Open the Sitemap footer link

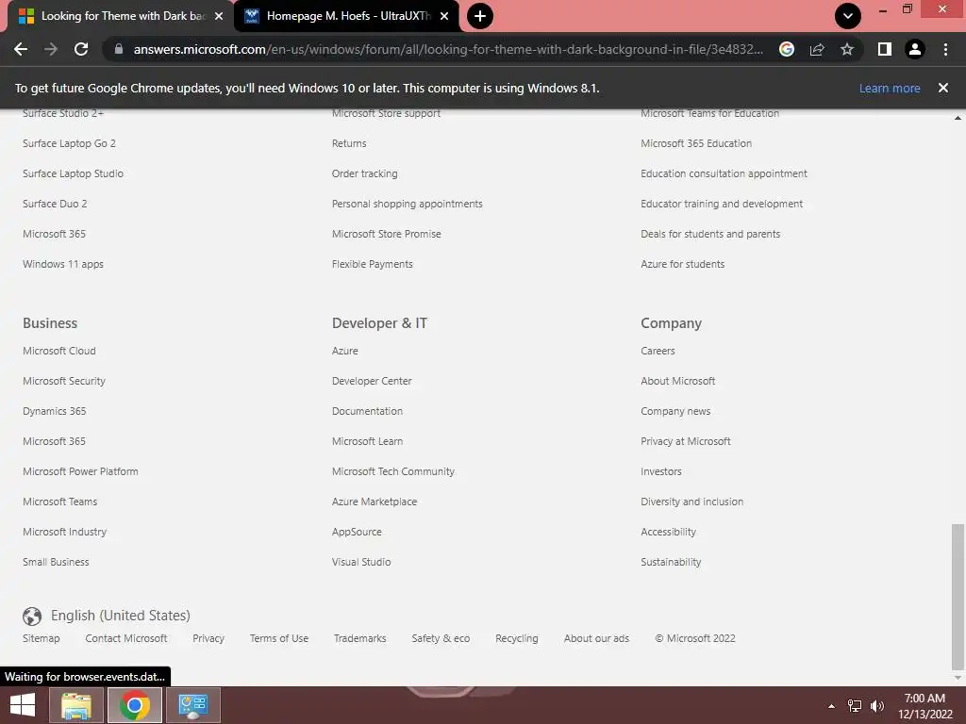pyautogui.click(x=42, y=638)
